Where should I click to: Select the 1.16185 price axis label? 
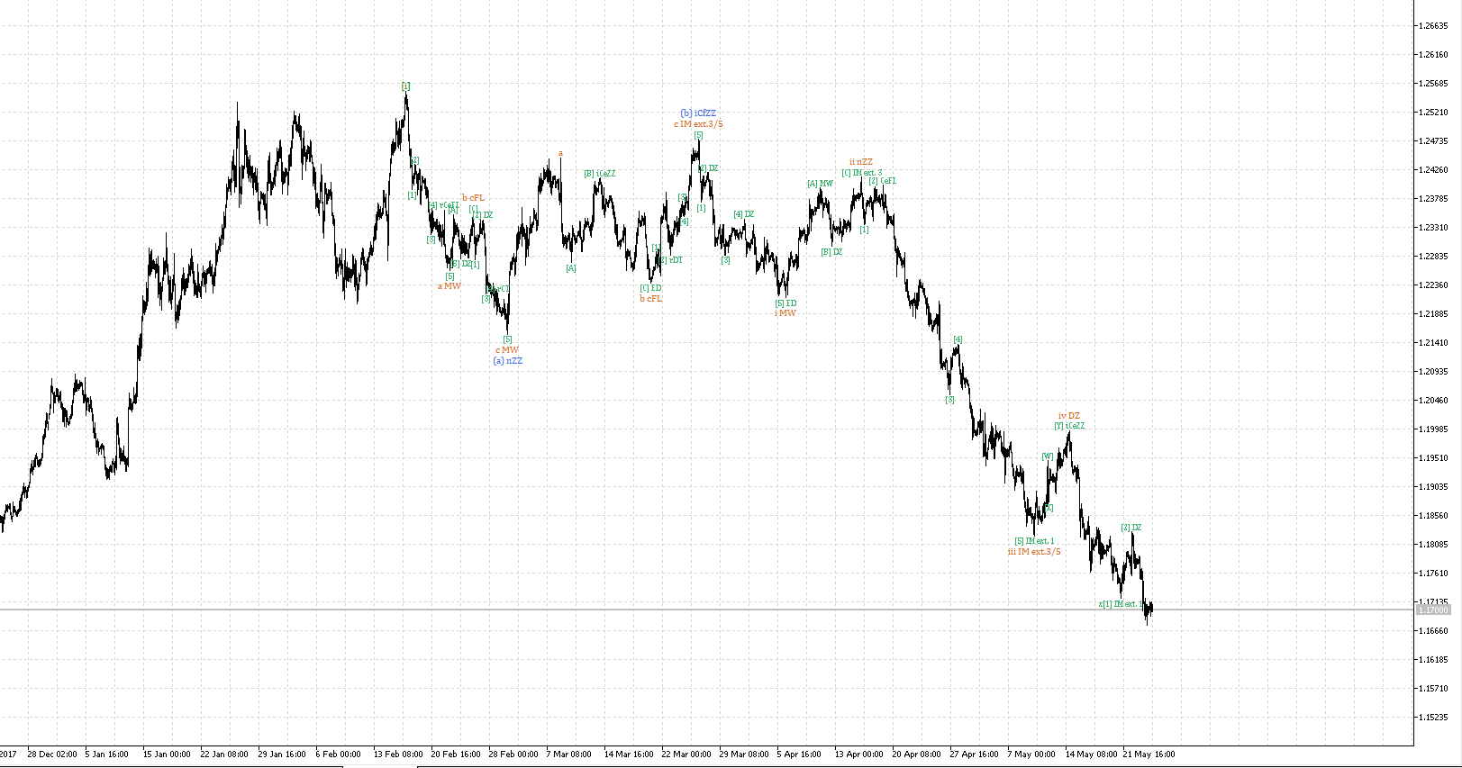pos(1433,660)
